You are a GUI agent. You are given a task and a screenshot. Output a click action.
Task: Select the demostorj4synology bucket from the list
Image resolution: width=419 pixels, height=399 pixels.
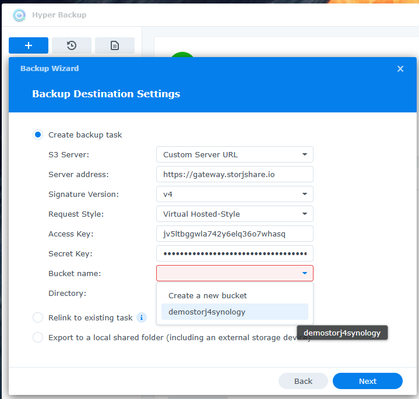pos(235,312)
